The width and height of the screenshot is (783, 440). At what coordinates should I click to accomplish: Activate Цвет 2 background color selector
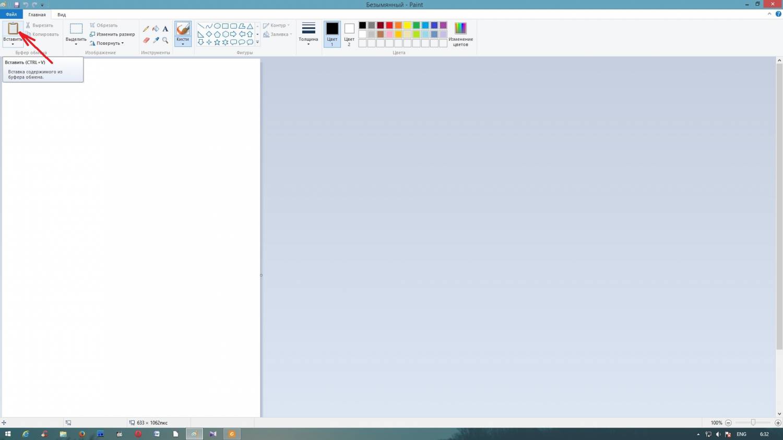coord(349,34)
